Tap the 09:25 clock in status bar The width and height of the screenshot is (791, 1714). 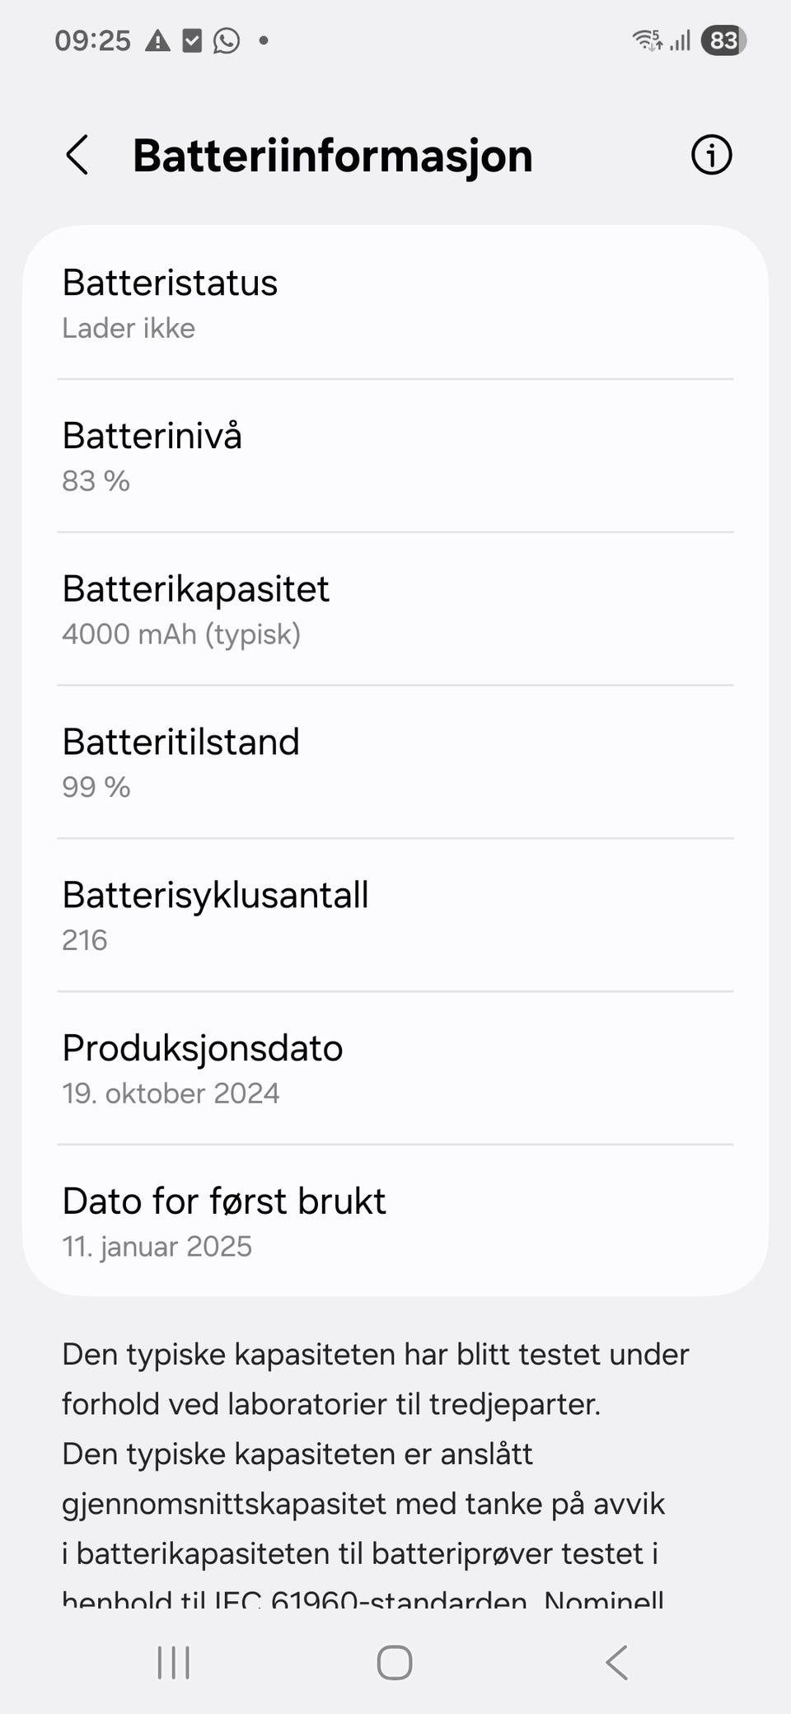coord(93,40)
